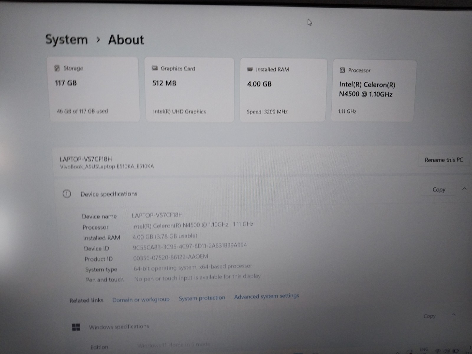472x354 pixels.
Task: Click the 'Edition' label
Action: click(x=99, y=347)
